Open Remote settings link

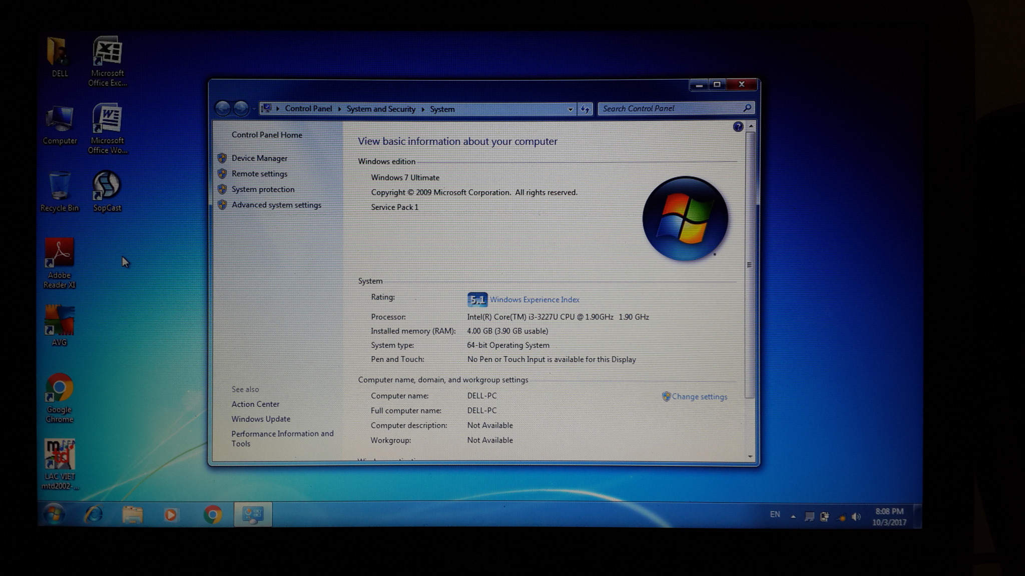(x=259, y=173)
